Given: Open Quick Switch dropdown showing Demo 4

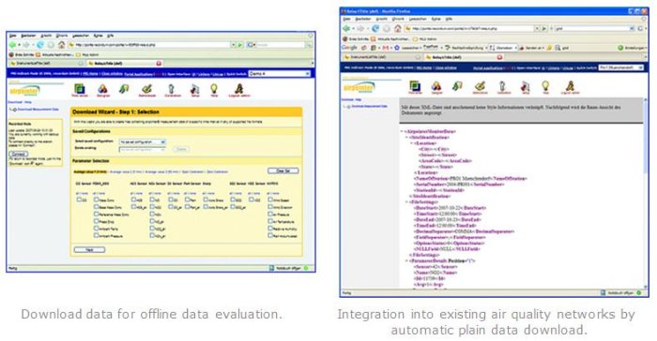Looking at the screenshot, I should pos(280,74).
